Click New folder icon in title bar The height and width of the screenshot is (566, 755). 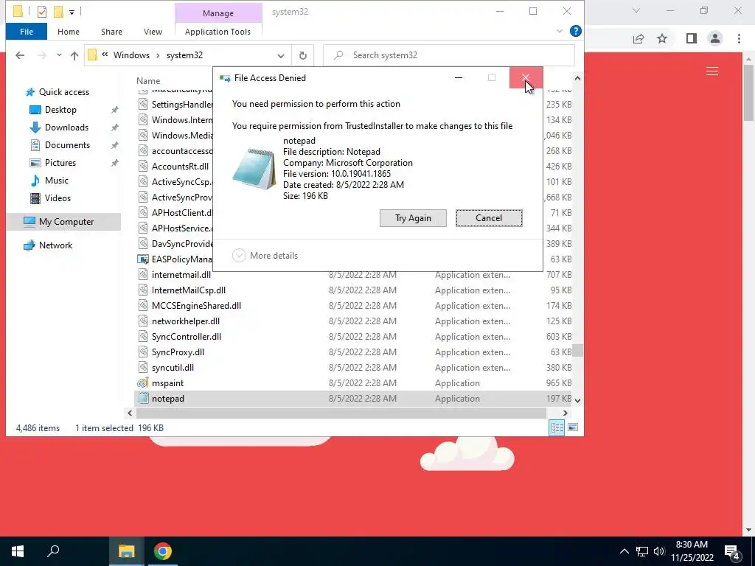coord(59,12)
